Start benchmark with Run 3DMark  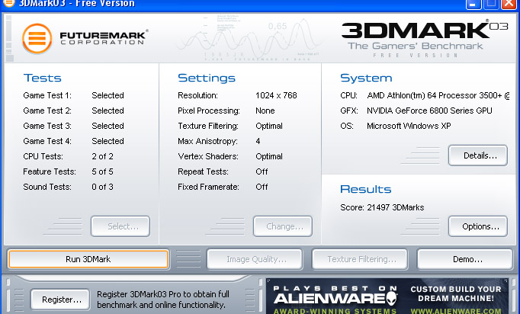(x=88, y=259)
